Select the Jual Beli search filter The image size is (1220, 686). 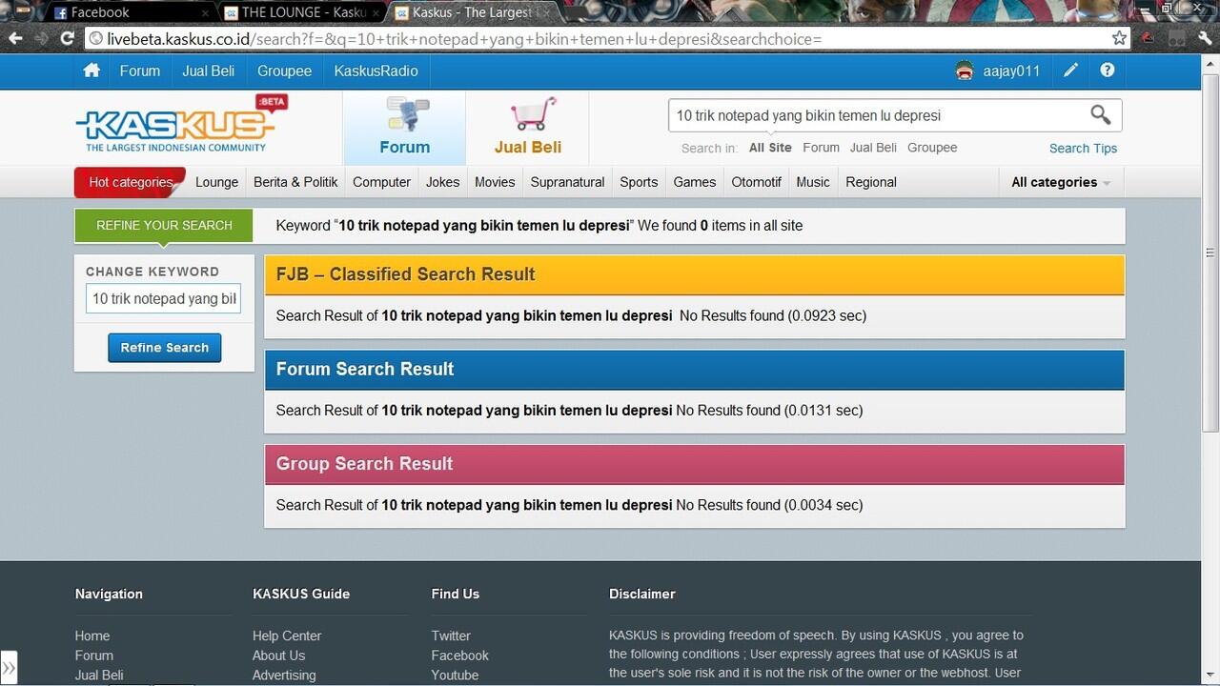873,148
